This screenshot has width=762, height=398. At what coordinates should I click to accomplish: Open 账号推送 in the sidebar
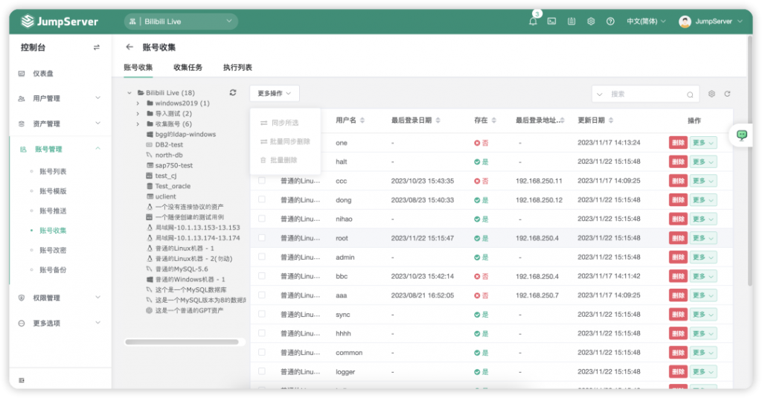pyautogui.click(x=53, y=211)
